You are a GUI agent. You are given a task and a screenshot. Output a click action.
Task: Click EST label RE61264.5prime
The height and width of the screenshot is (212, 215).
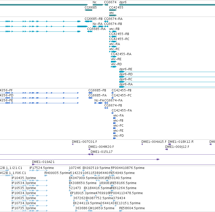(124, 188)
